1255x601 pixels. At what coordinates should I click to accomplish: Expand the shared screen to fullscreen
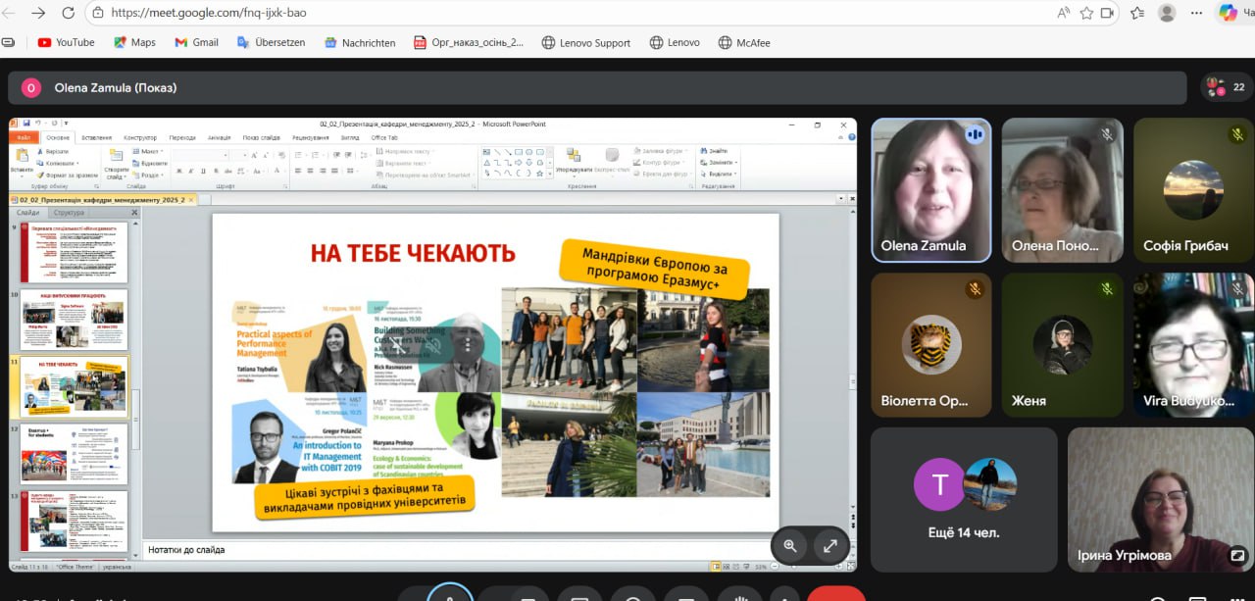pyautogui.click(x=829, y=546)
